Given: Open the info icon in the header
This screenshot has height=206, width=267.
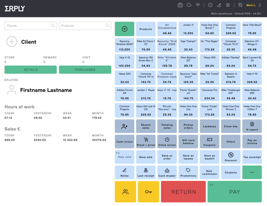Looking at the screenshot, I should pyautogui.click(x=210, y=5).
